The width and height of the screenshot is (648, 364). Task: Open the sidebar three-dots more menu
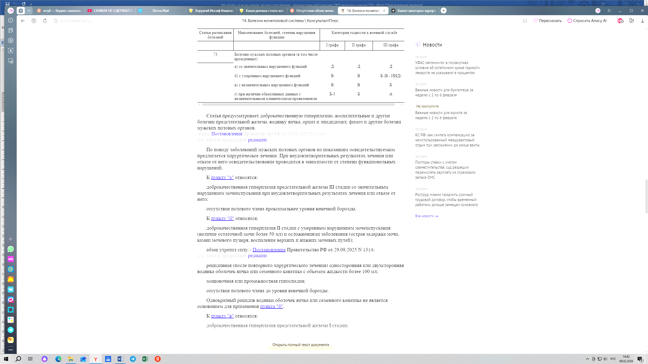coord(11,350)
